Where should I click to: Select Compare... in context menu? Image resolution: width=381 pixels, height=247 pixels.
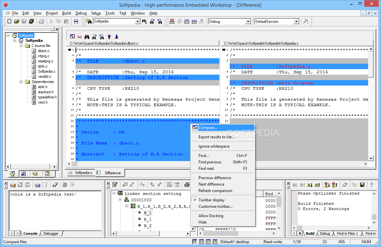coord(223,127)
